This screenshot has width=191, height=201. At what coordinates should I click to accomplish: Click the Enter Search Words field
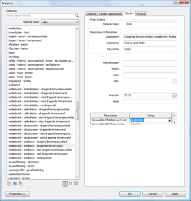(x=41, y=15)
